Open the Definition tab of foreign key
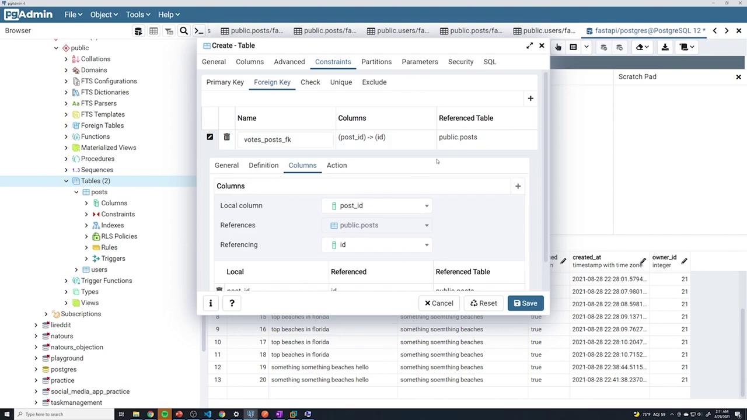 [264, 166]
